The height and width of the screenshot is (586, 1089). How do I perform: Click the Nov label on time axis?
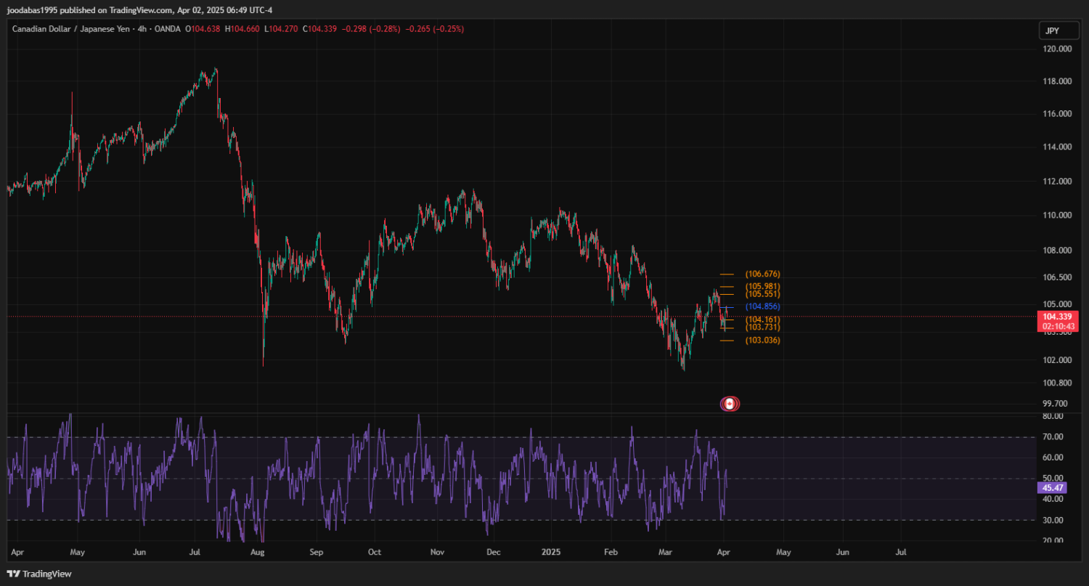tap(437, 552)
